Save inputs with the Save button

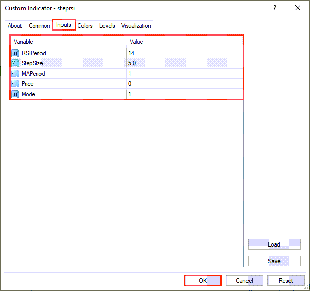pyautogui.click(x=274, y=261)
